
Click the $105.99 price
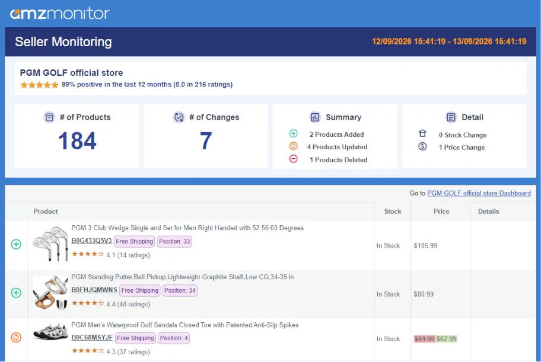point(425,245)
